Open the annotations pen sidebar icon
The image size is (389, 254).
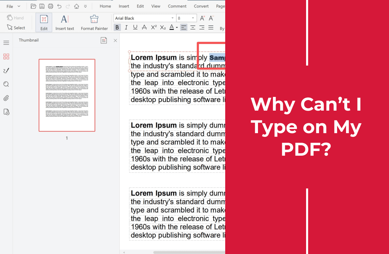(x=6, y=71)
